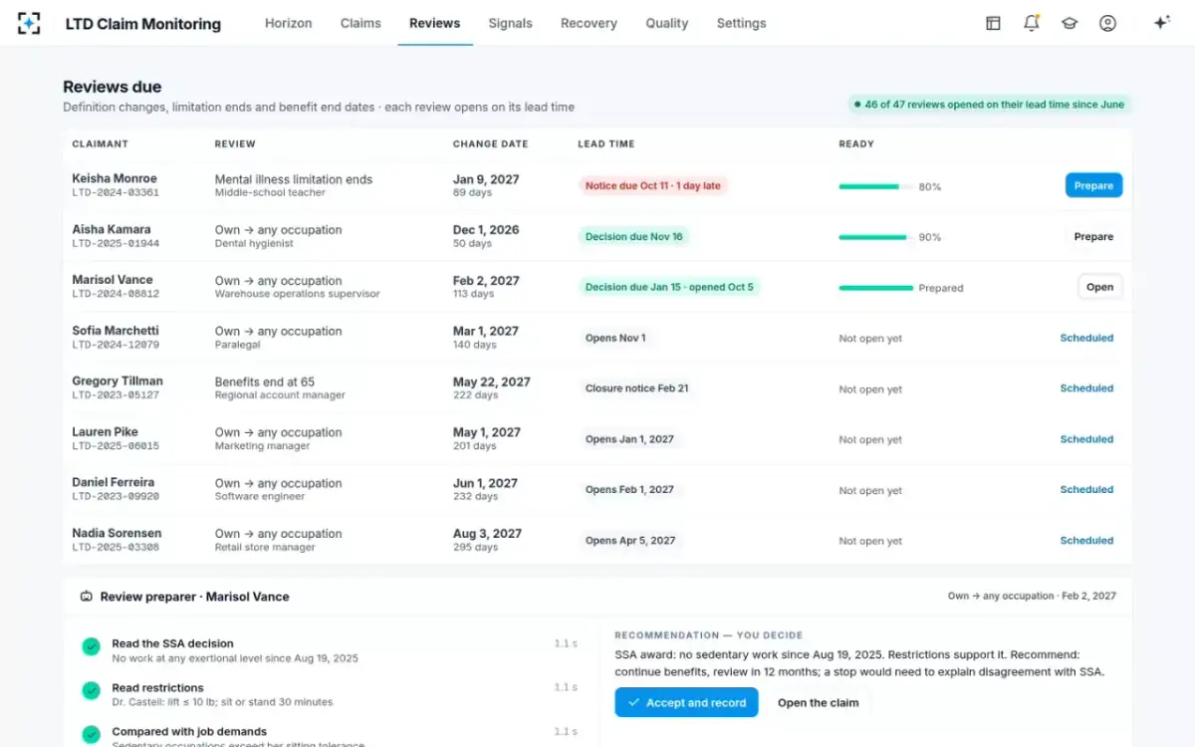Click the Aug 3, 2027 change date
This screenshot has width=1195, height=747.
488,534
